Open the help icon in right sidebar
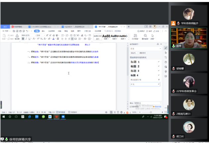The height and width of the screenshot is (143, 209). click(x=166, y=62)
